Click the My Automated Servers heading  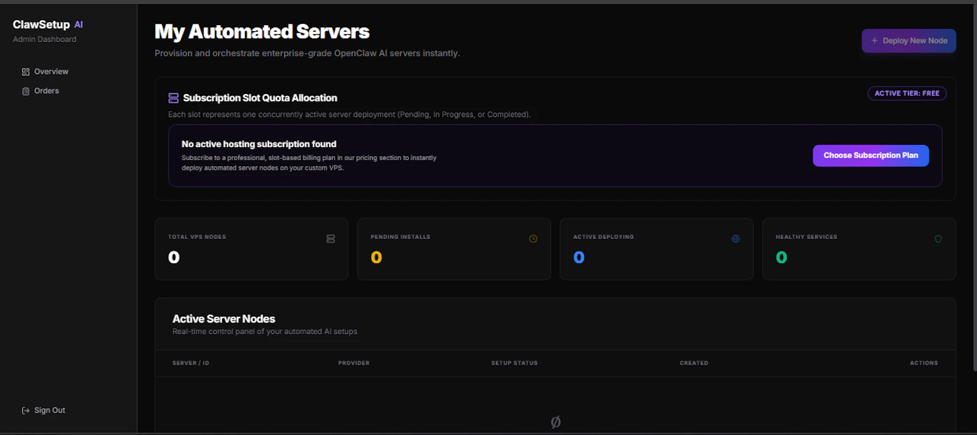(x=262, y=32)
